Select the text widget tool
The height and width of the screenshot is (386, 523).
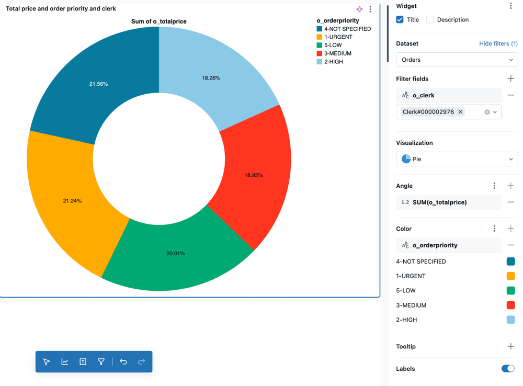(x=83, y=361)
